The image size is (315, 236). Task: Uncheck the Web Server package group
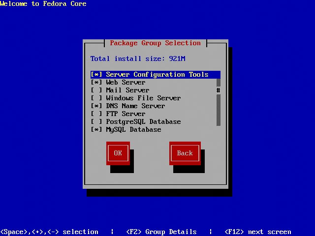[96, 82]
